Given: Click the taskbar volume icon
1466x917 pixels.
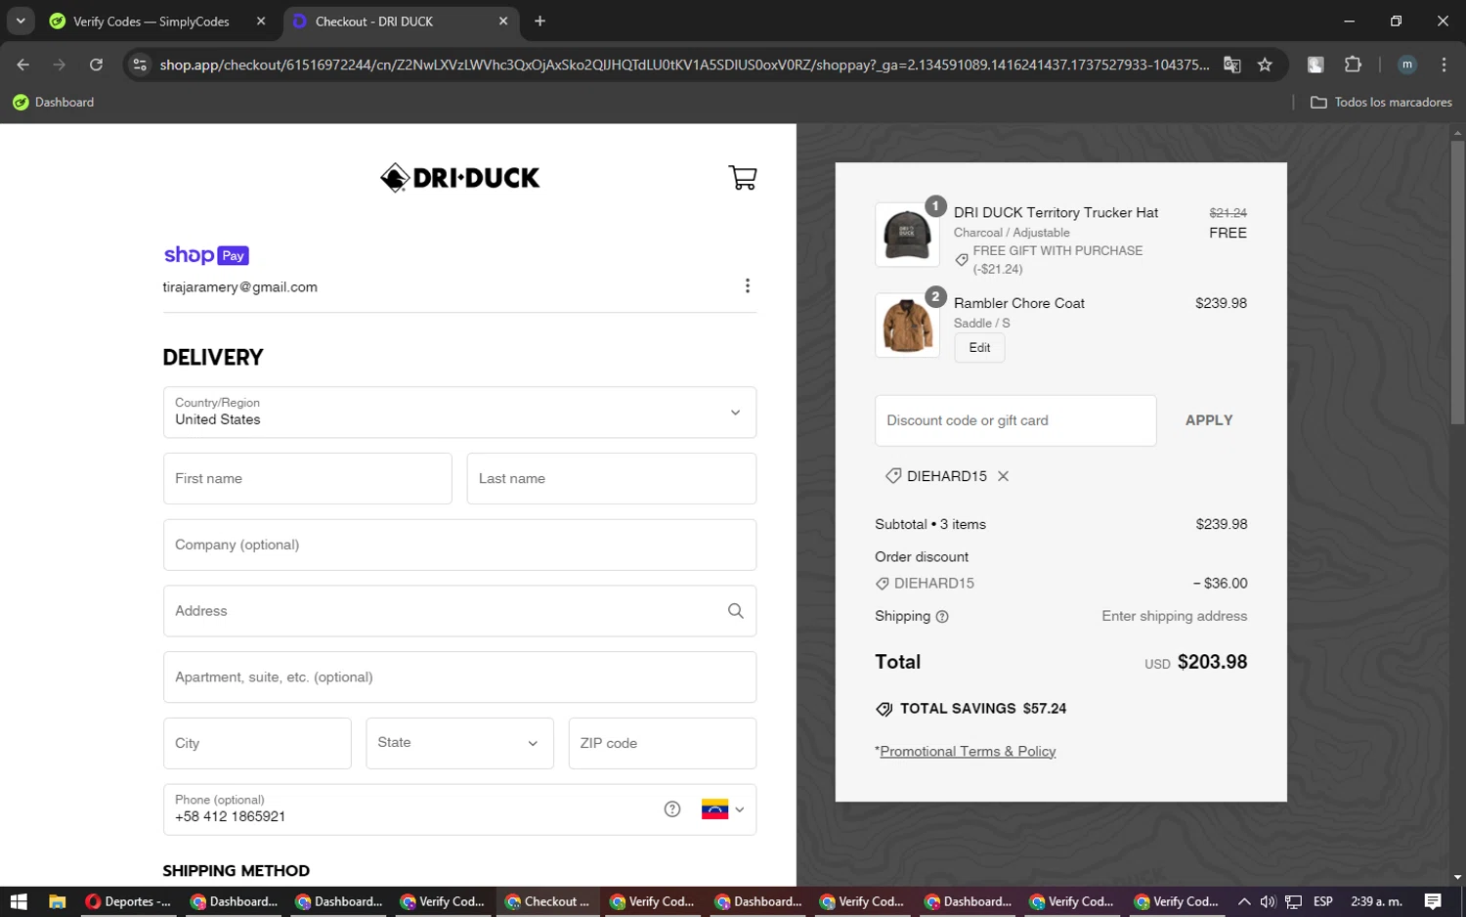Looking at the screenshot, I should point(1268,901).
